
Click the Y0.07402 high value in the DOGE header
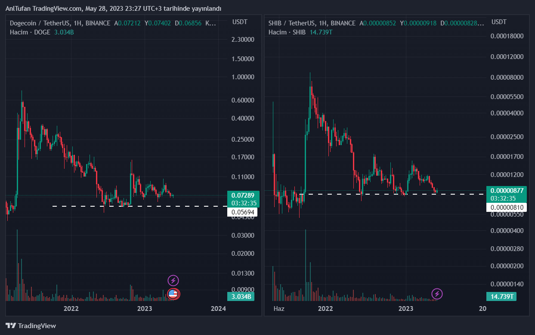point(158,23)
